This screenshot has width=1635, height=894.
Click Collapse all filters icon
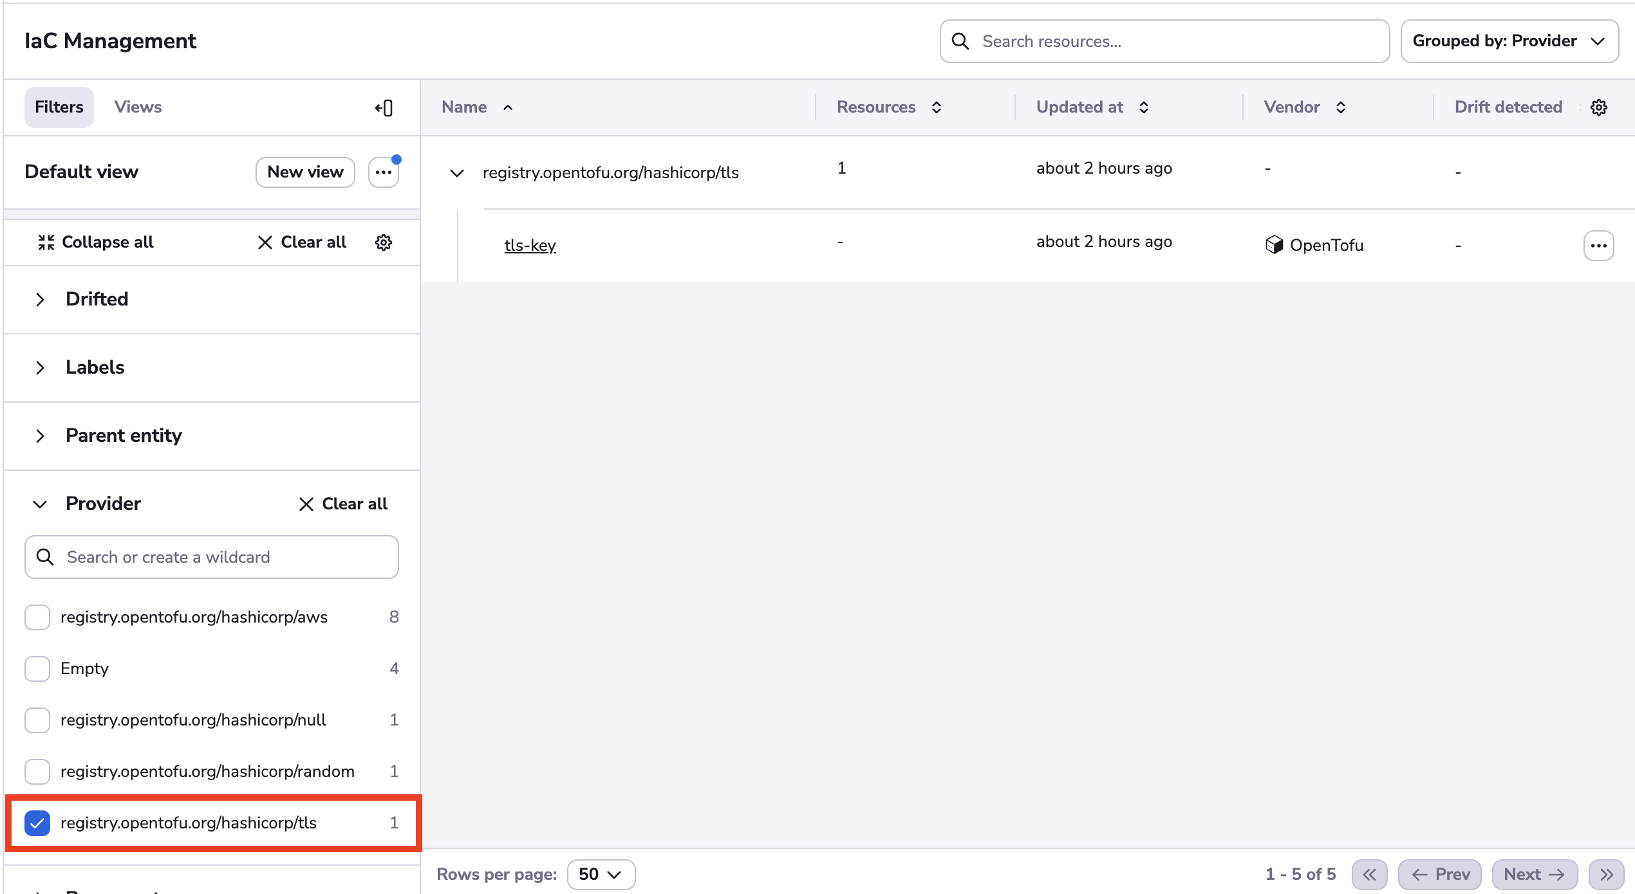click(46, 242)
